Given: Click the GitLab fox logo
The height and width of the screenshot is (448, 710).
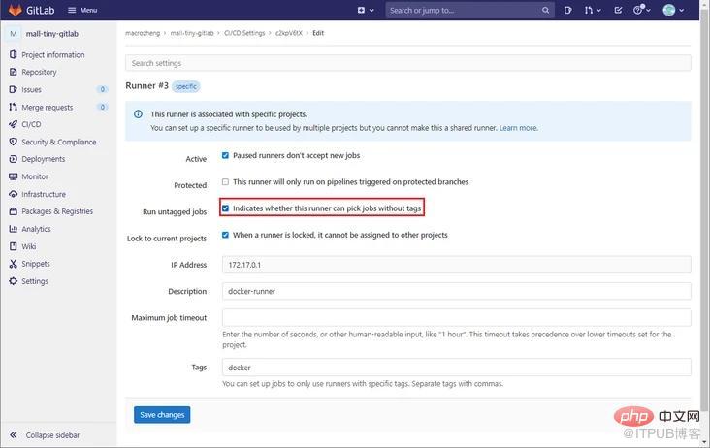Looking at the screenshot, I should tap(15, 10).
